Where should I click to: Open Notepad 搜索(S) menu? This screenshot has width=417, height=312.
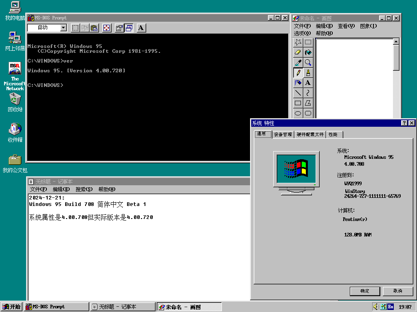click(84, 189)
